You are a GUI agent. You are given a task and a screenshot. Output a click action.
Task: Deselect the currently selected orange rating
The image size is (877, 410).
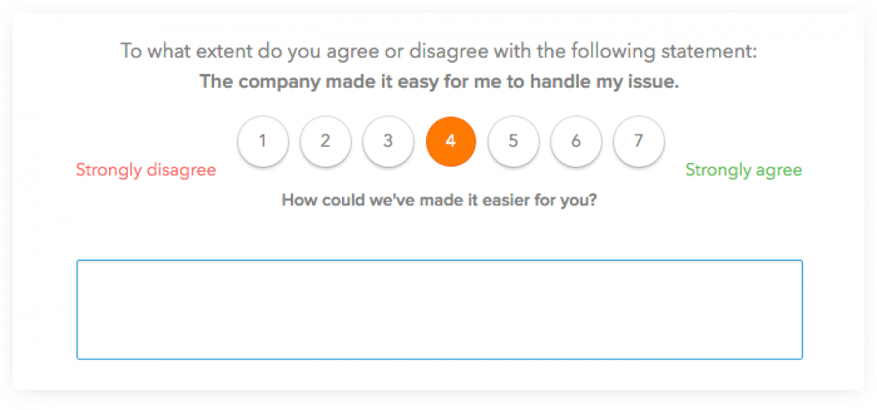[451, 141]
